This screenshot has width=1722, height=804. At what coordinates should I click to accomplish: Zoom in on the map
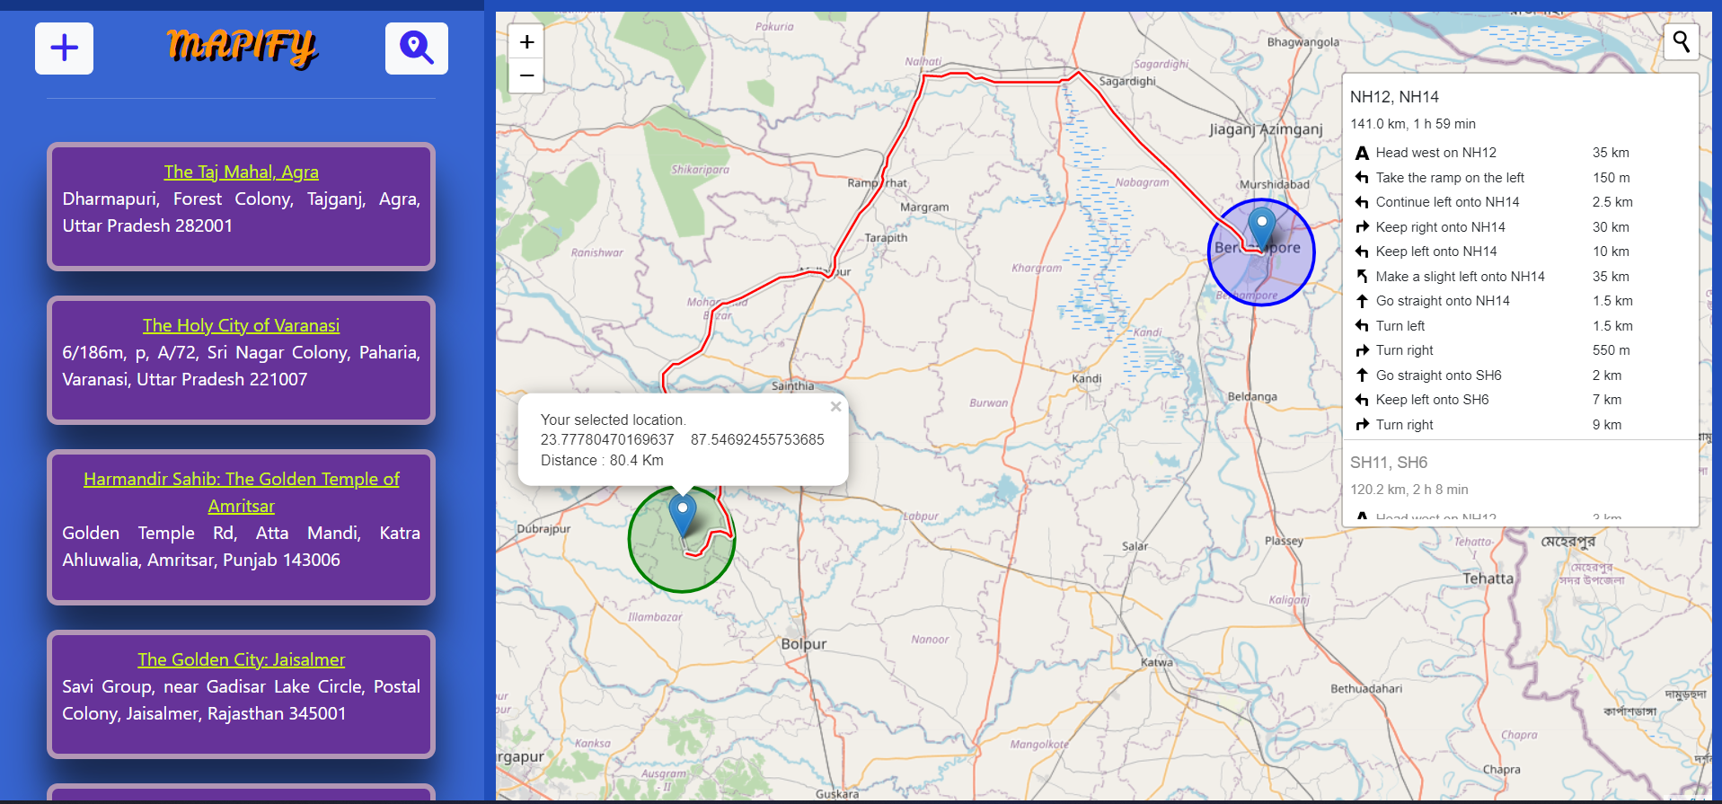pyautogui.click(x=526, y=42)
